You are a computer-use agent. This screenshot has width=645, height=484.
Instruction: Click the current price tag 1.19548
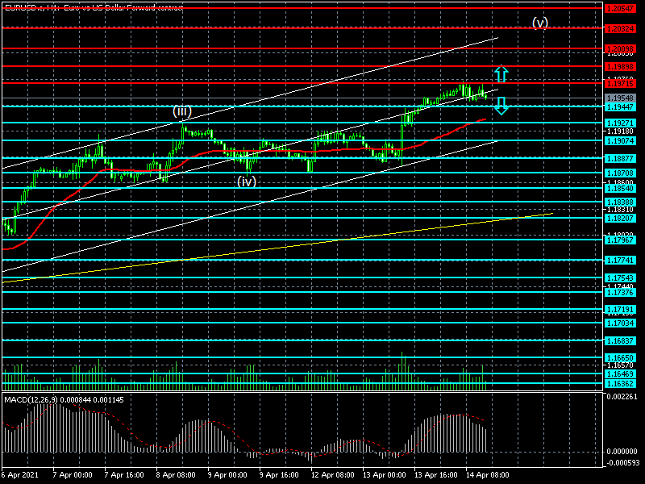click(x=620, y=98)
